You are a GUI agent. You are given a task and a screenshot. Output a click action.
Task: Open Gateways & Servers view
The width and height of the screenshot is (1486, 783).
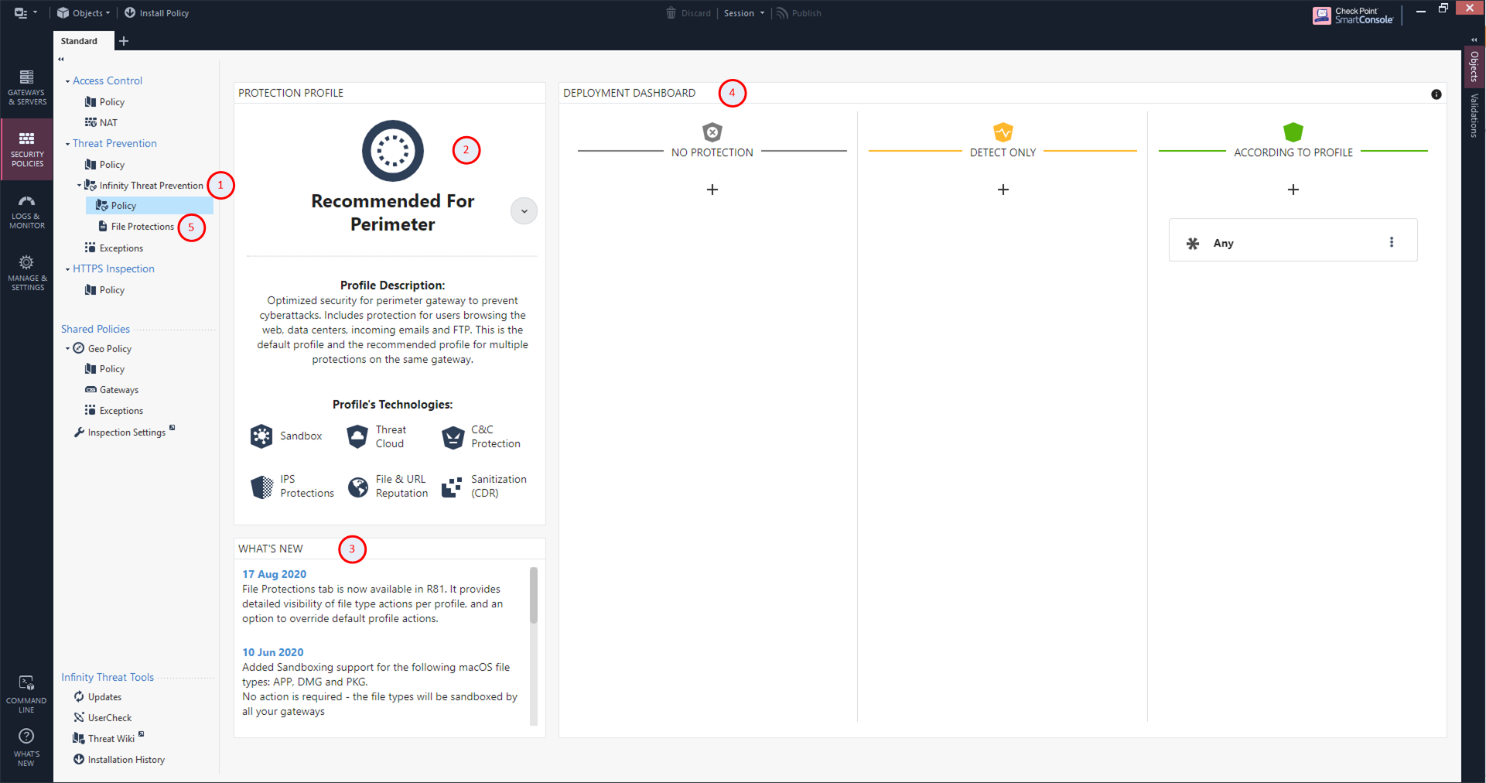(26, 87)
